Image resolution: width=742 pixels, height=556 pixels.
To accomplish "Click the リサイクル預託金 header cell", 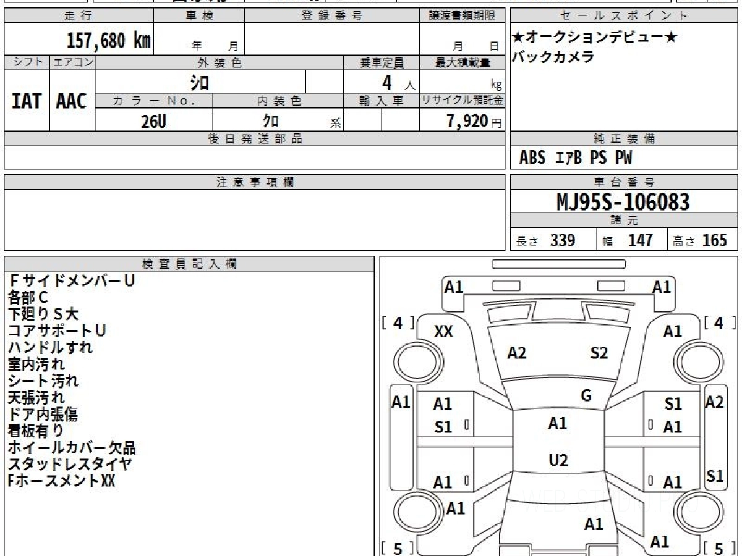I will pos(462,101).
